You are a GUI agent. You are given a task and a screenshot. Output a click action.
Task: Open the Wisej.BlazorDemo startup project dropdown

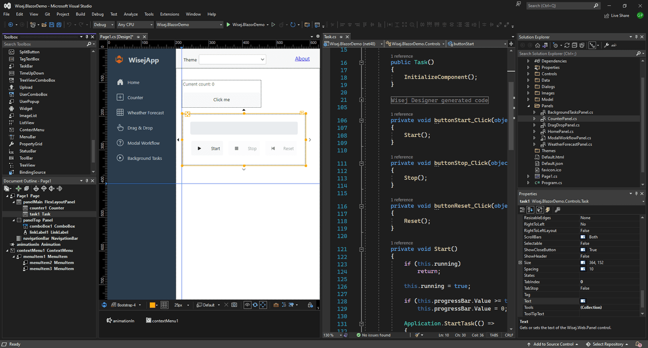pyautogui.click(x=189, y=24)
